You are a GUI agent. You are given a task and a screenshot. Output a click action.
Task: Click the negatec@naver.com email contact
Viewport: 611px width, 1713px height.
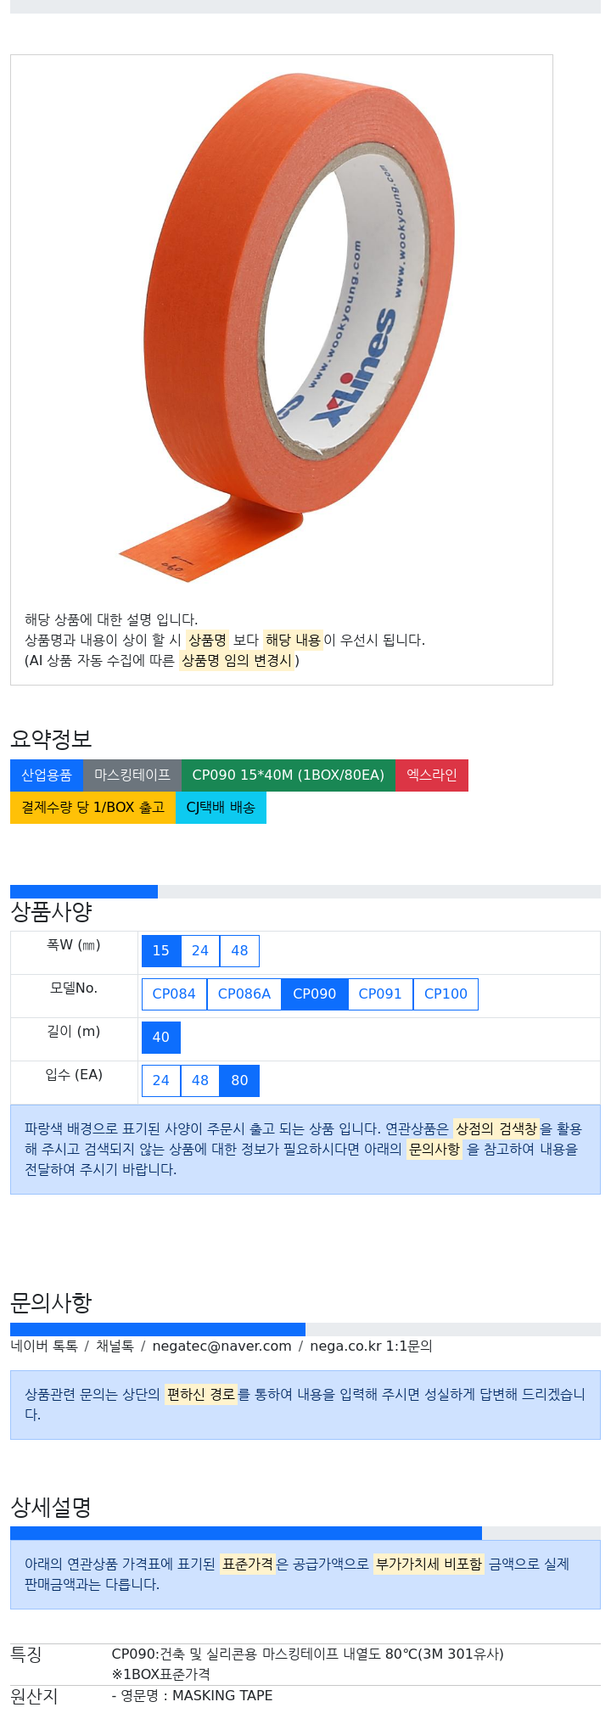pyautogui.click(x=221, y=1346)
